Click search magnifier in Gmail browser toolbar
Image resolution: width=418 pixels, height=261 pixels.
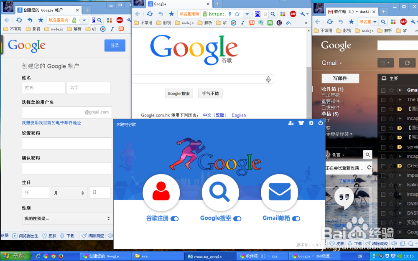383,22
